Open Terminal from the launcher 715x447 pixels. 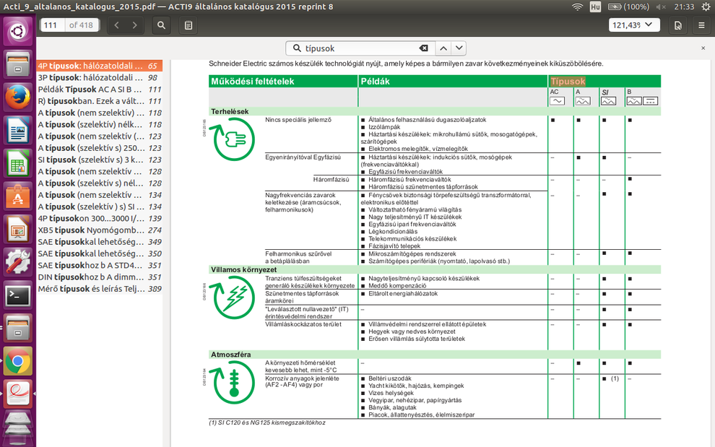click(x=17, y=295)
